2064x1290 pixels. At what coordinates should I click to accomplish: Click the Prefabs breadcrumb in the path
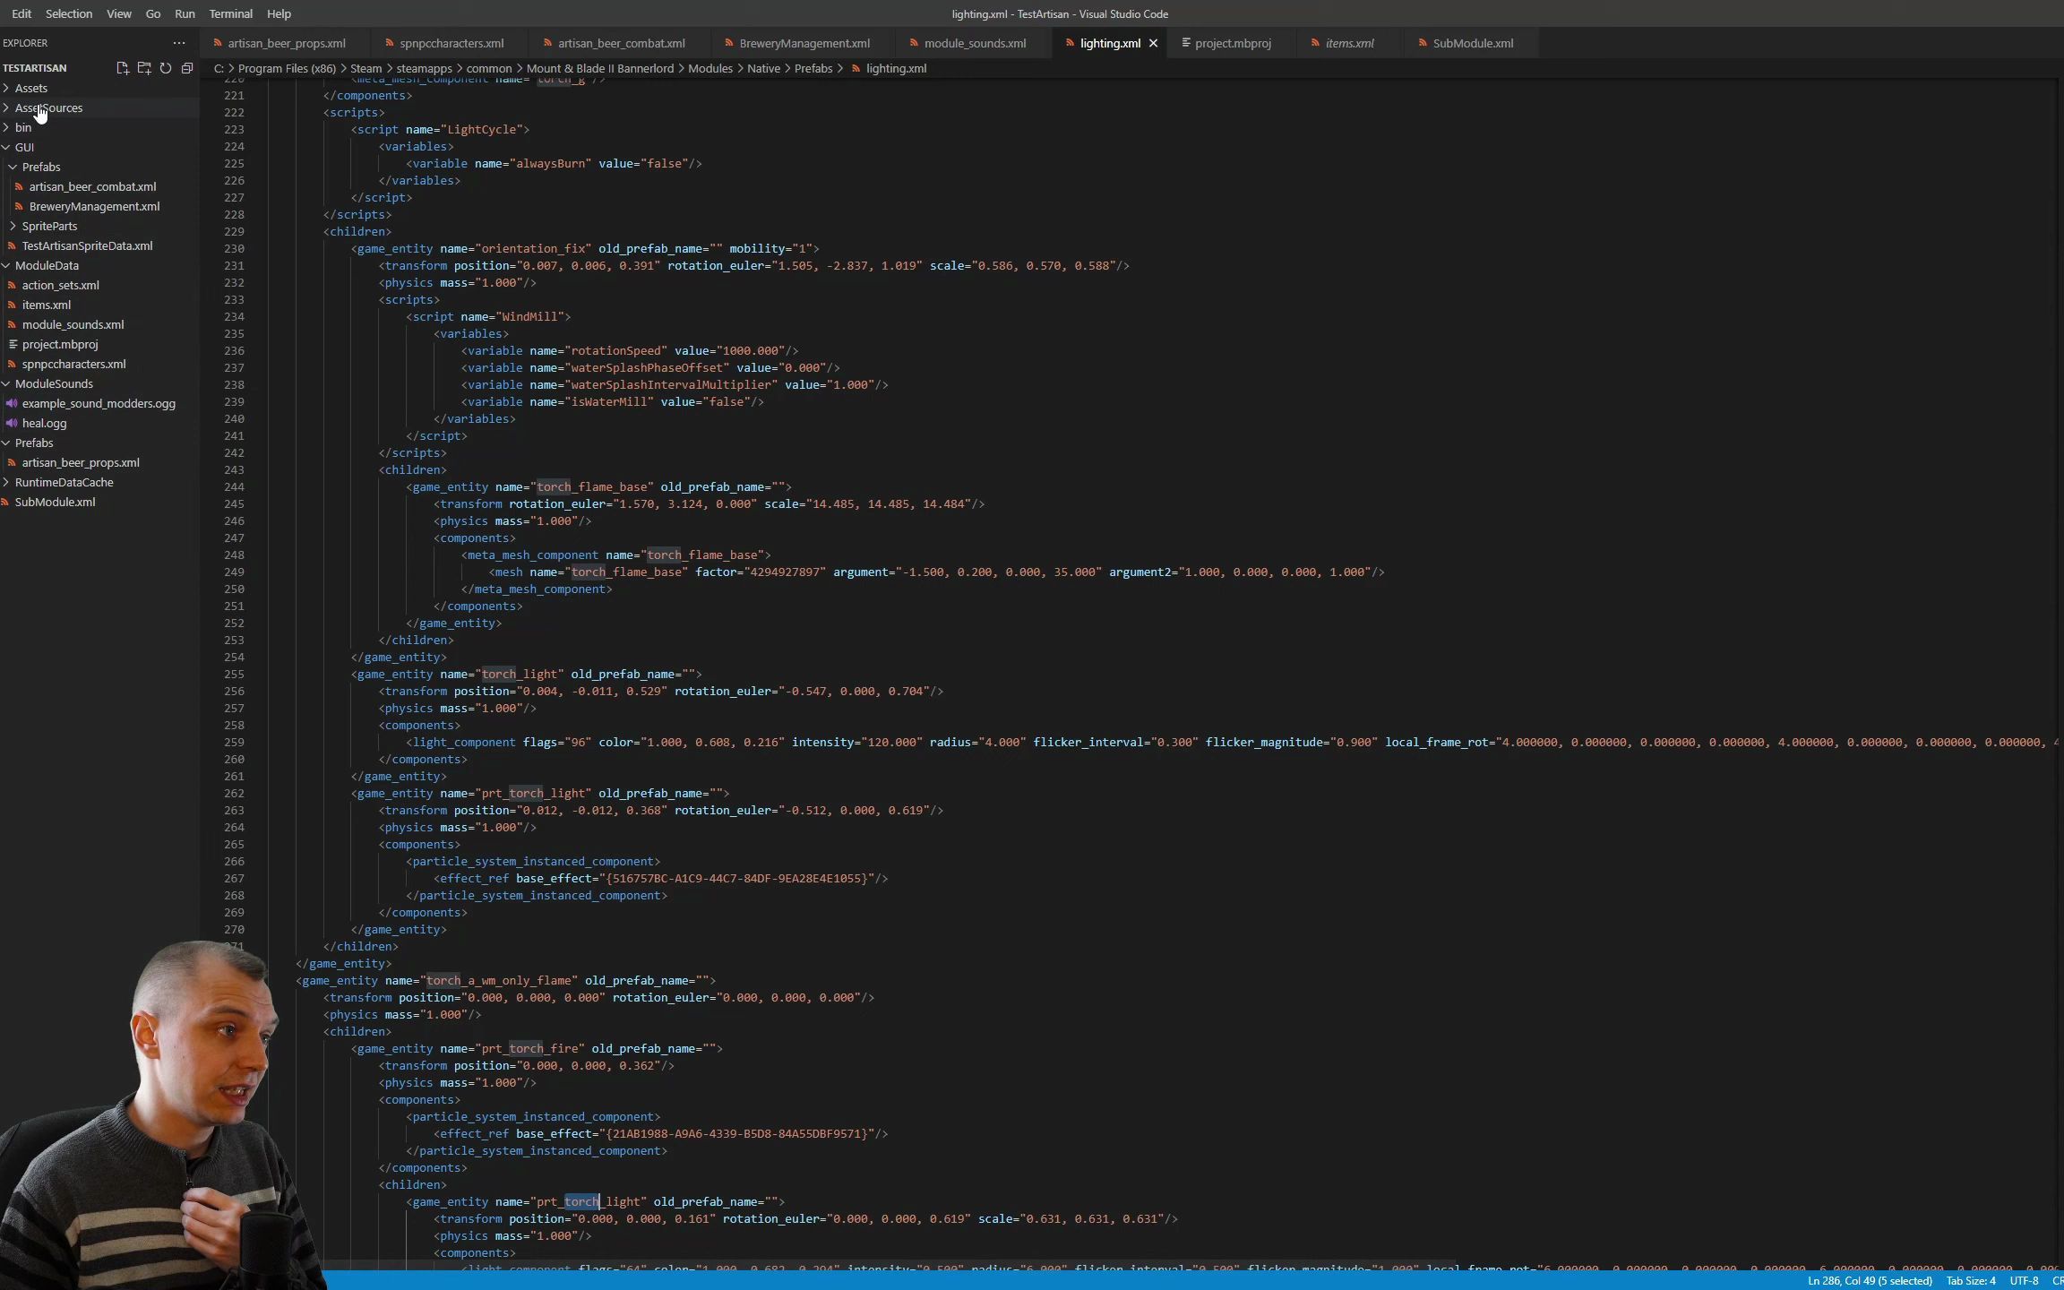[813, 68]
